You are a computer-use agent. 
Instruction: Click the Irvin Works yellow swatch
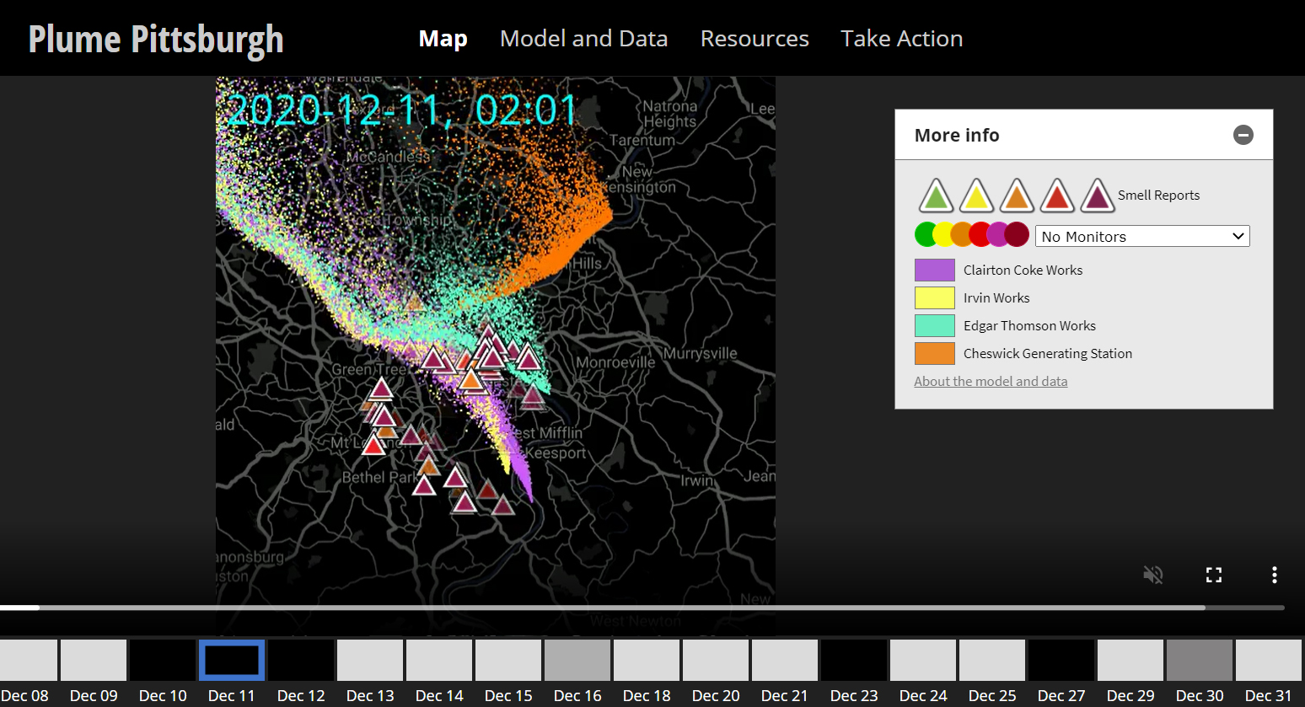pyautogui.click(x=934, y=297)
